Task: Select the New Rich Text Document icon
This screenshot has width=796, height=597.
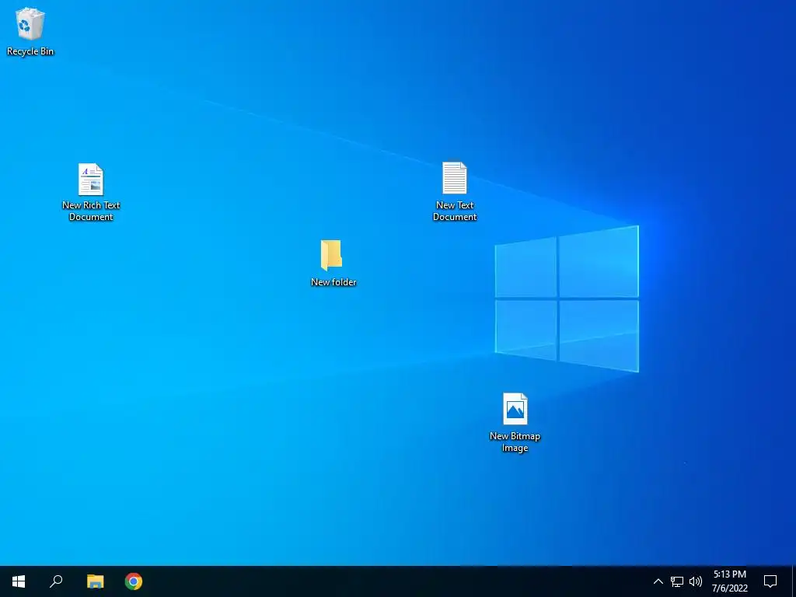Action: click(91, 180)
